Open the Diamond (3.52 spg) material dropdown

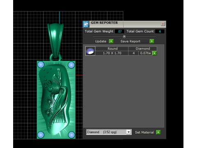click(109, 132)
